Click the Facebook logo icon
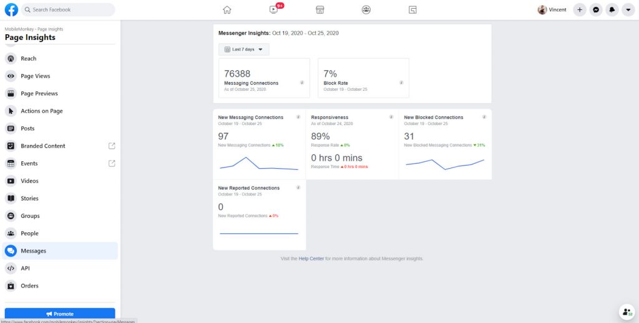 [x=11, y=10]
